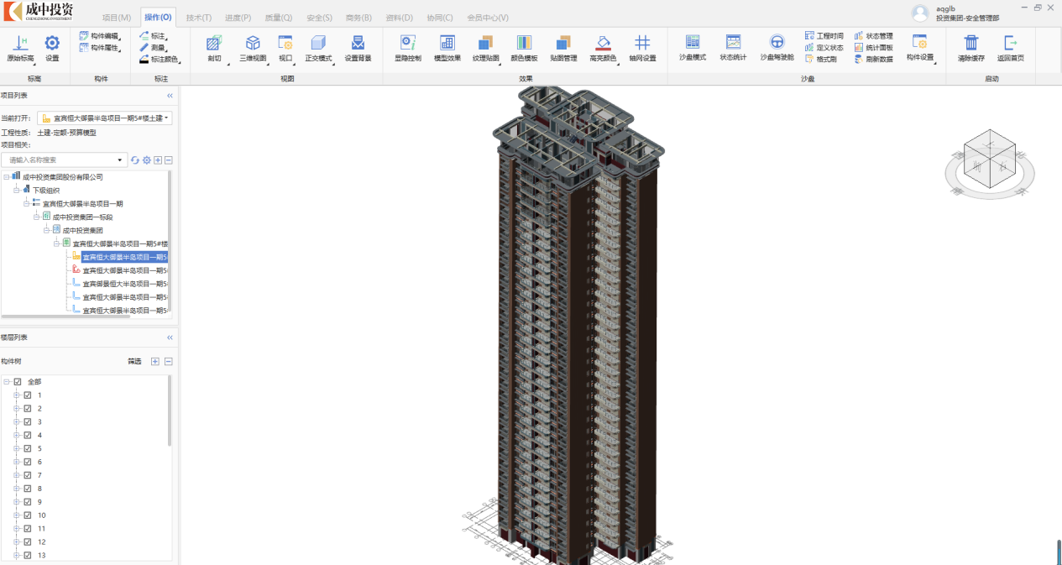Image resolution: width=1062 pixels, height=565 pixels.
Task: Open the 当前打开 project dropdown
Action: pyautogui.click(x=106, y=118)
